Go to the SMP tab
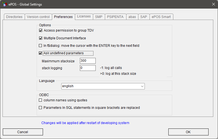Screen dimensions: 218x139 99,17
